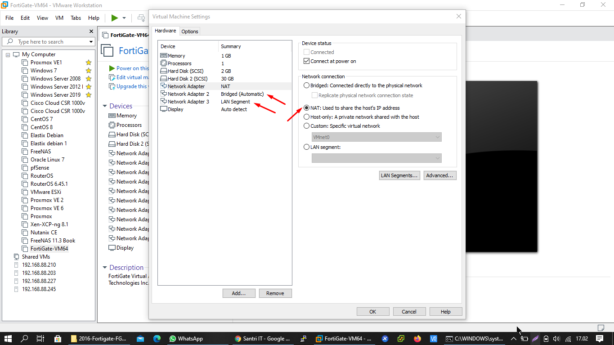Switch to C:\WINDOWS\system command prompt window

coord(475,339)
